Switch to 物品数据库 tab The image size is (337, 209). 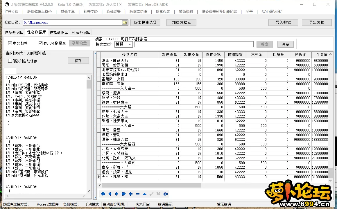pos(14,33)
